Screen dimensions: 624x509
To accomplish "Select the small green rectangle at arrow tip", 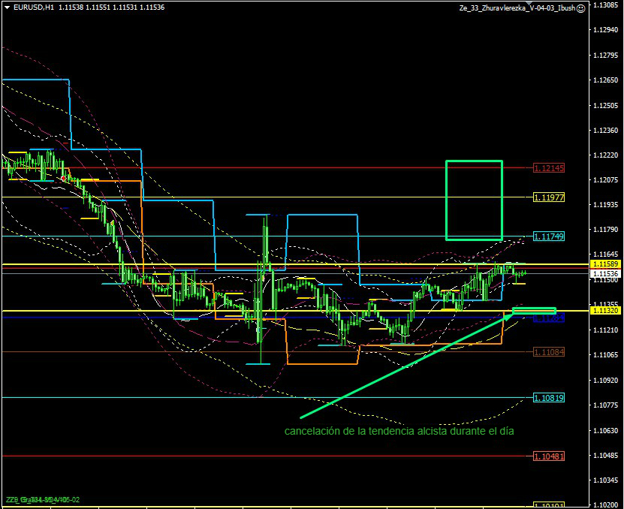I will click(x=534, y=310).
